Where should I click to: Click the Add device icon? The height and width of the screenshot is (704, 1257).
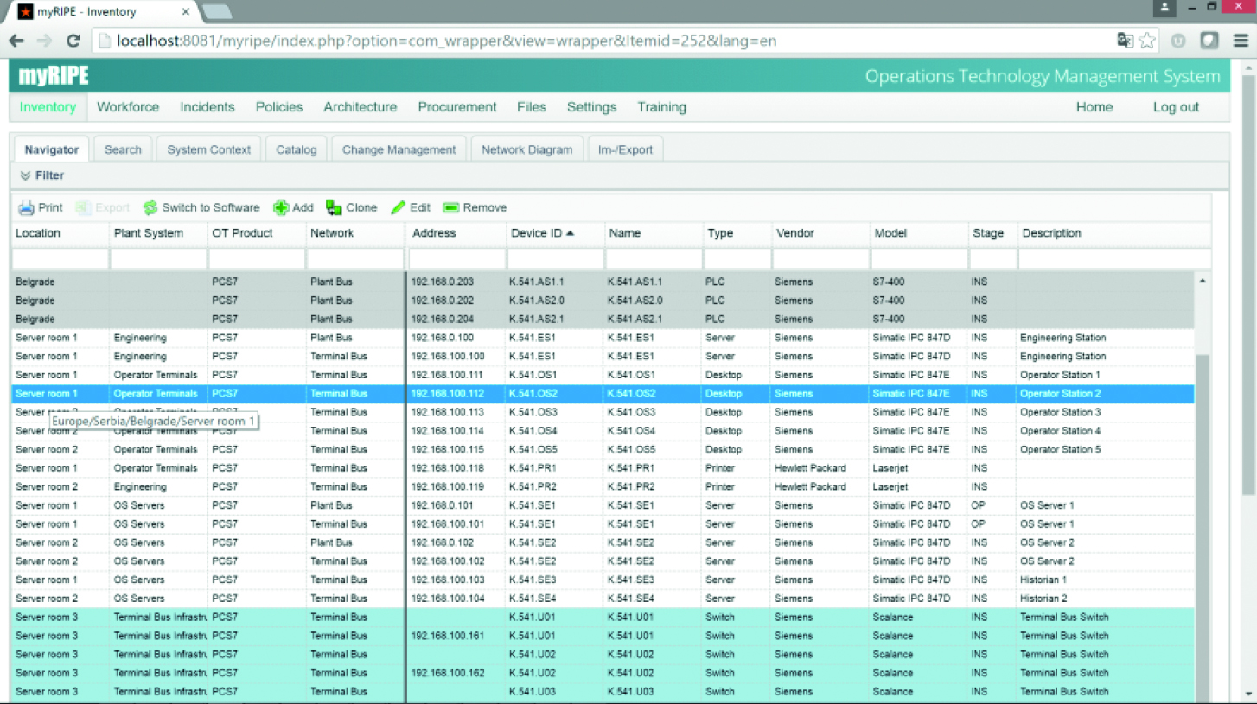[x=281, y=207]
